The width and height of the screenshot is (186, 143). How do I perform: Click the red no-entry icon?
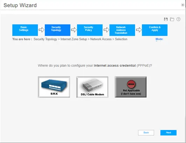131,84
